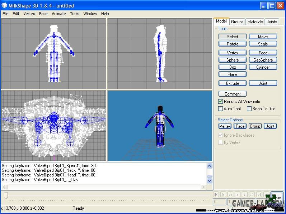Switch to the Groups tab
Viewport: 286px width, 214px height.
237,22
